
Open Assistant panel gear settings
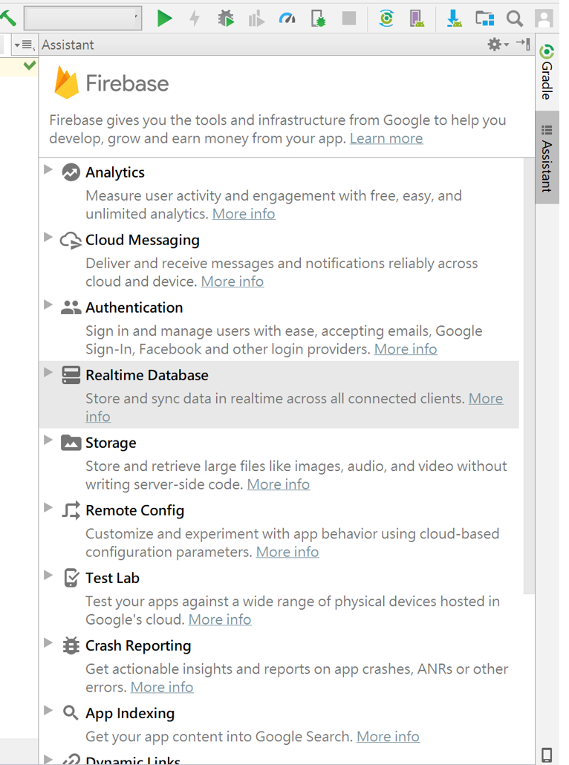pyautogui.click(x=498, y=45)
